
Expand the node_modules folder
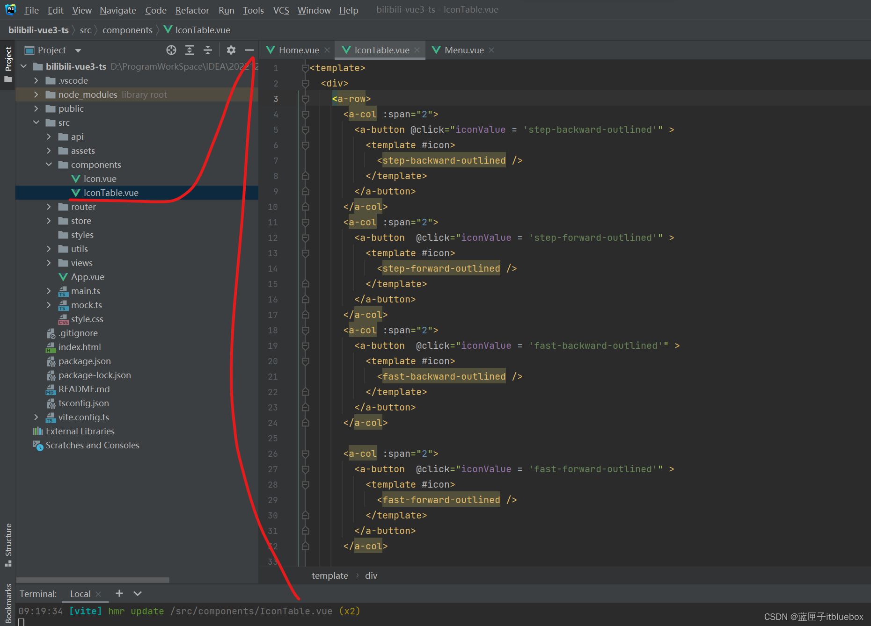coord(36,94)
